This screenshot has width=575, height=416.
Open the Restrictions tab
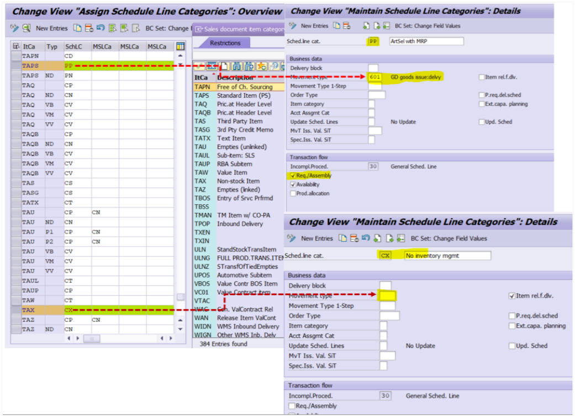(x=225, y=43)
